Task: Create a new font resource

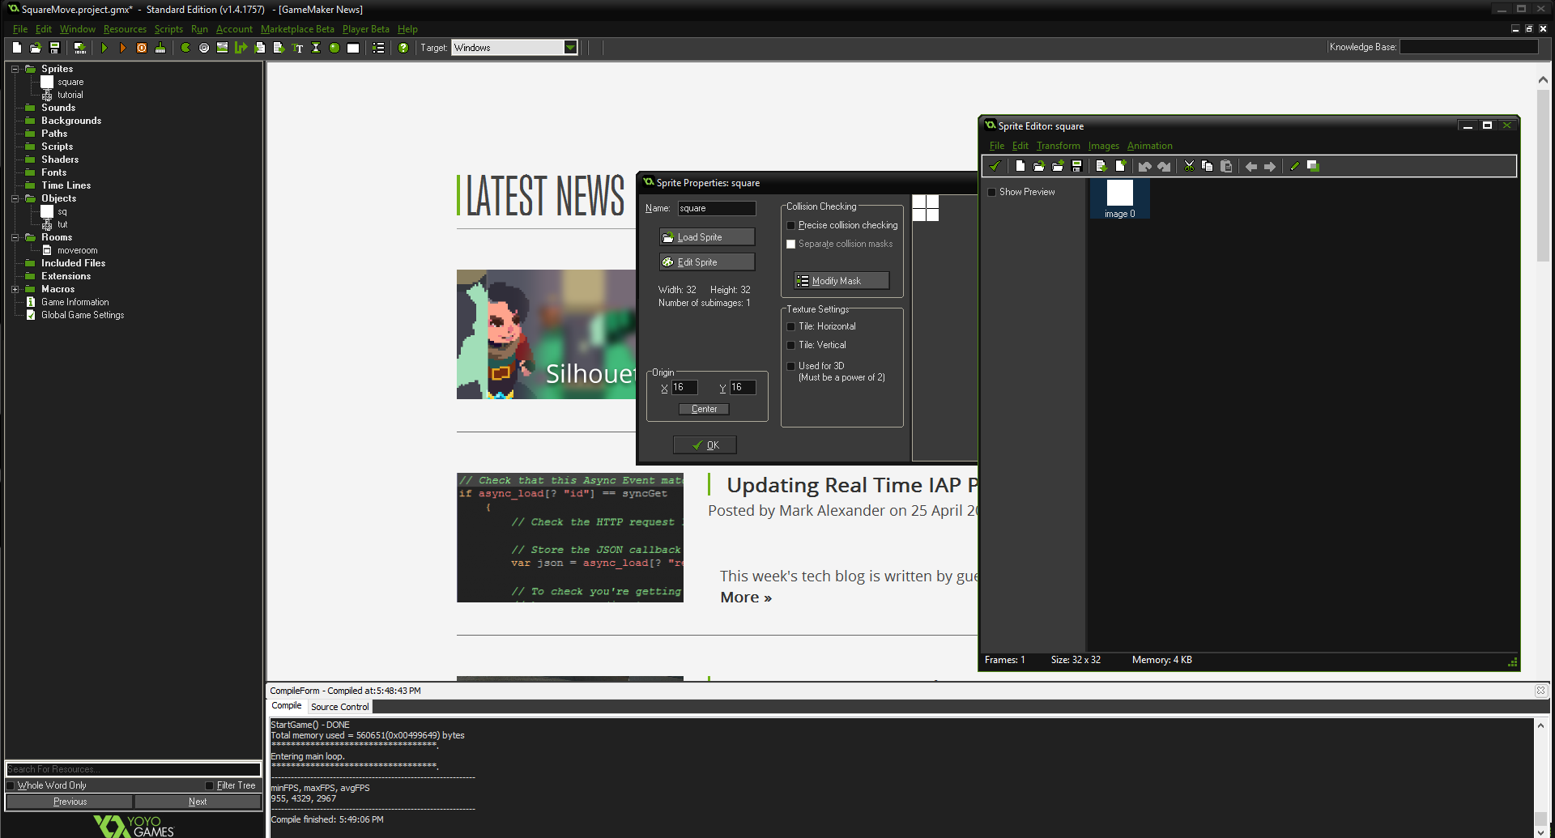Action: (x=297, y=48)
